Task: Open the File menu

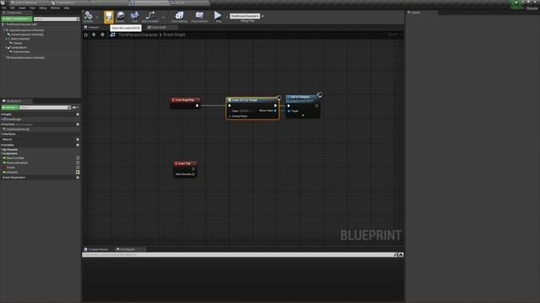Action: pyautogui.click(x=3, y=8)
